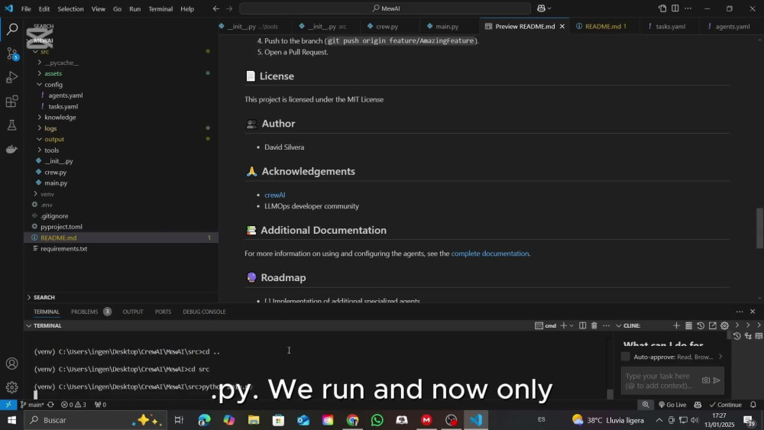Open agents.yaml in explorer
This screenshot has height=430, width=764.
pos(65,95)
